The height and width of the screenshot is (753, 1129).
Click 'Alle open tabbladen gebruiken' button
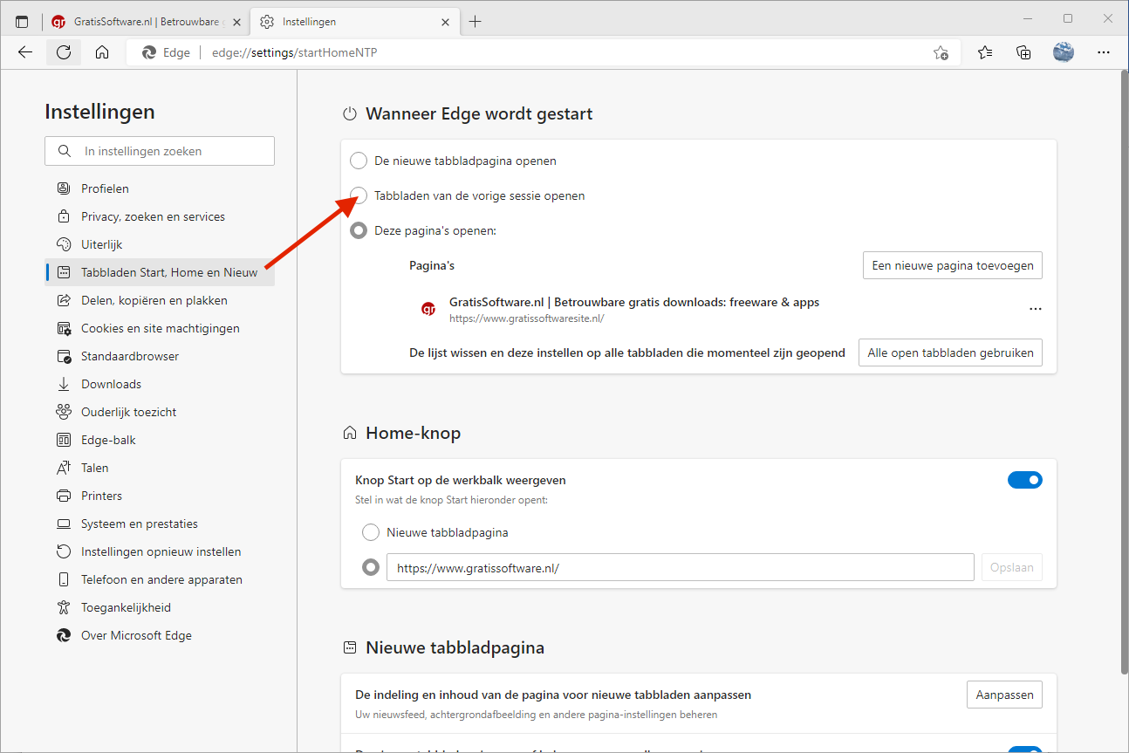[950, 353]
